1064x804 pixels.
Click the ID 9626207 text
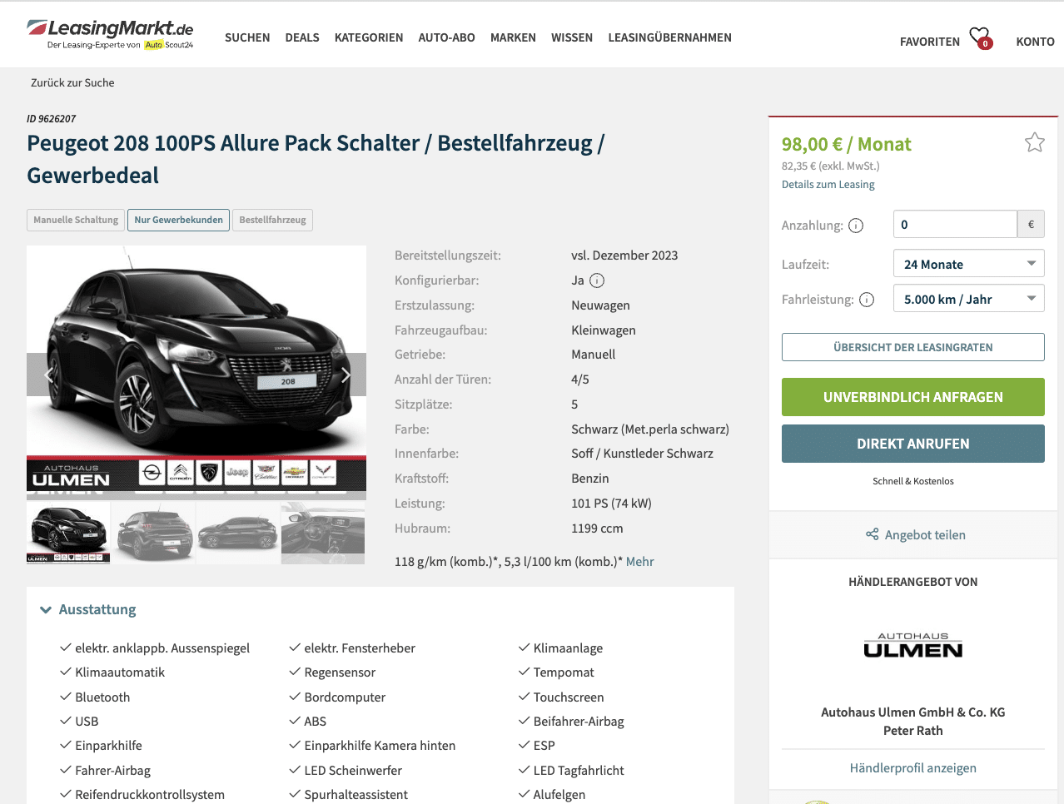click(x=51, y=119)
